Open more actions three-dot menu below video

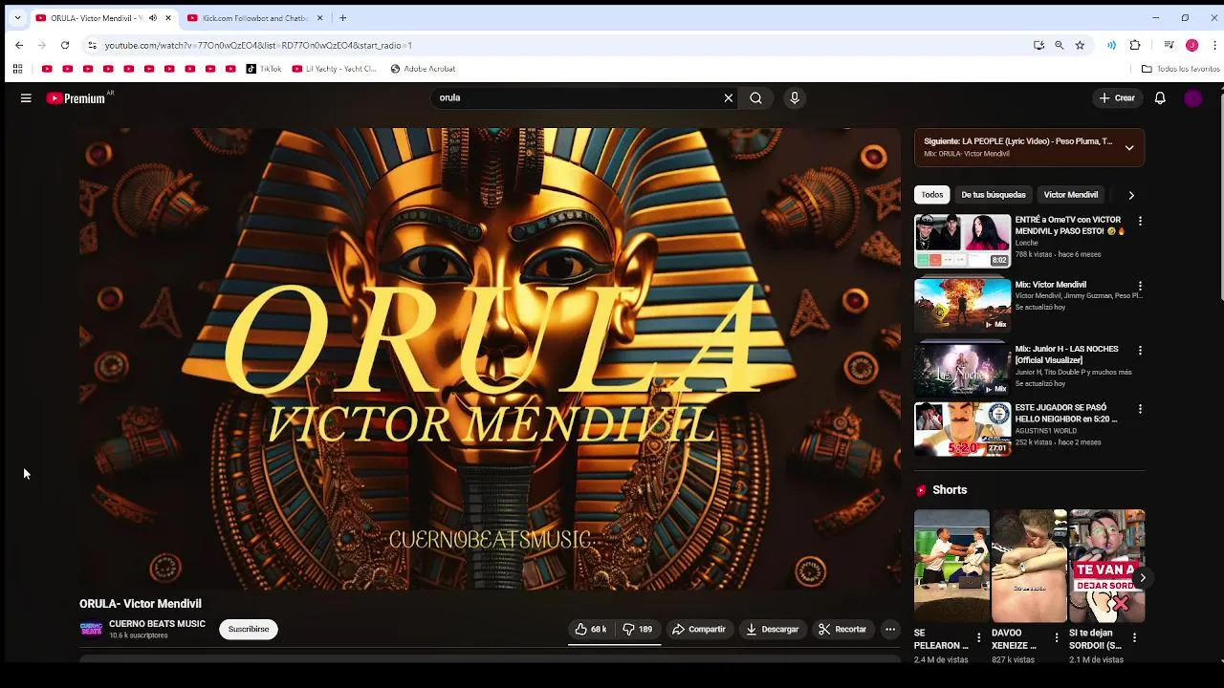tap(890, 629)
